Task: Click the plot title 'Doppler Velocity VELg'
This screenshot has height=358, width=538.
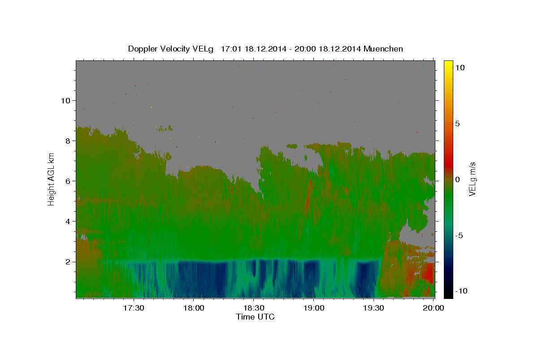Action: 171,49
